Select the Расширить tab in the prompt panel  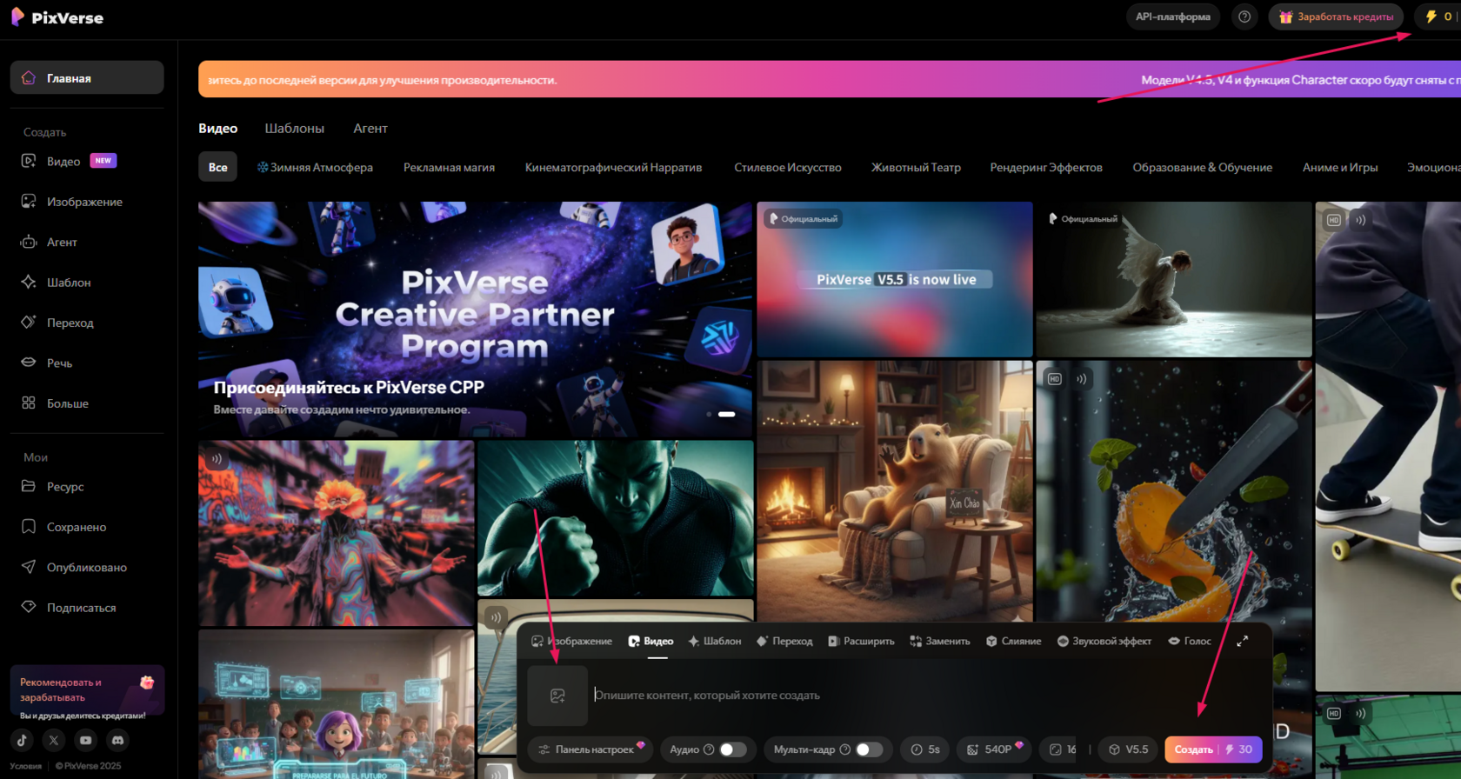click(x=861, y=641)
